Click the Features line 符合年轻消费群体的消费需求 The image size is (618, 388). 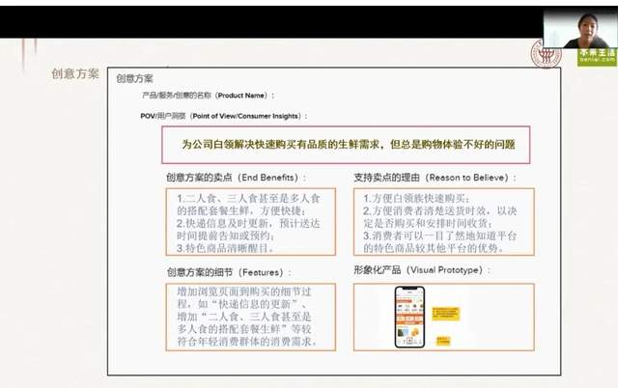coord(247,342)
